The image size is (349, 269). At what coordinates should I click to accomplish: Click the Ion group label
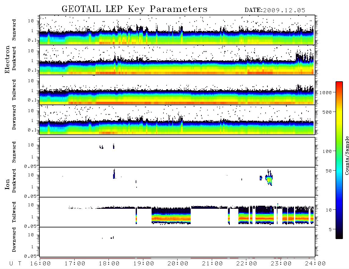(x=7, y=184)
